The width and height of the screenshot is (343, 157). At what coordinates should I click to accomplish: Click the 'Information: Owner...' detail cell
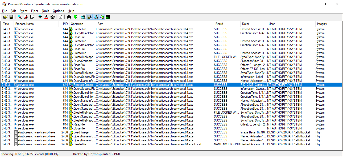[253, 89]
